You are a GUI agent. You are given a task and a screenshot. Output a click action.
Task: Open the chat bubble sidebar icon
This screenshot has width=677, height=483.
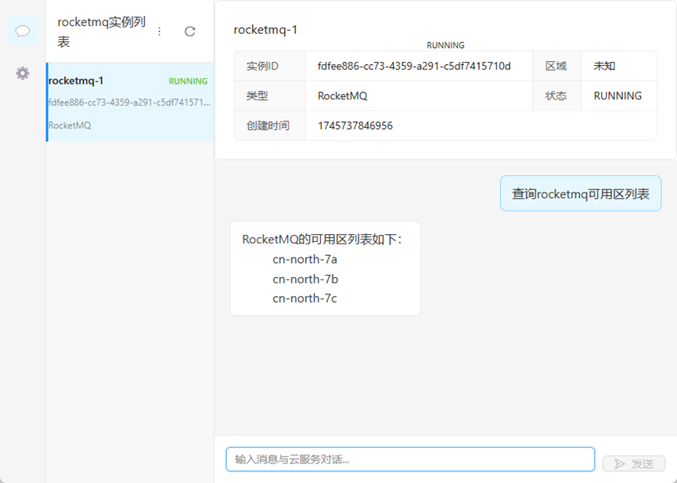click(23, 31)
